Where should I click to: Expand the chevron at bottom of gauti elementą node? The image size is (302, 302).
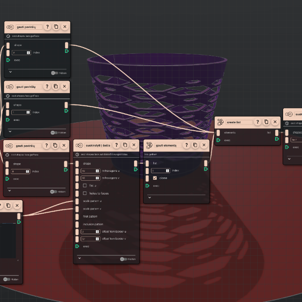tap(150, 197)
